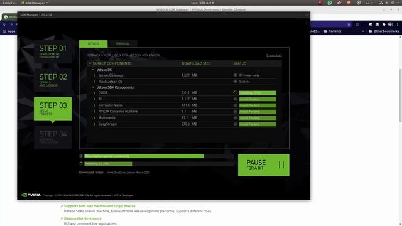Open the Apps bookmarks shortcut

coord(9,31)
